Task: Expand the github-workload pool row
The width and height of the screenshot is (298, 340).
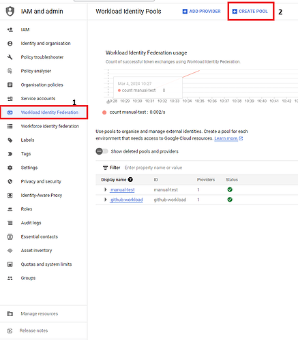Action: (x=105, y=200)
